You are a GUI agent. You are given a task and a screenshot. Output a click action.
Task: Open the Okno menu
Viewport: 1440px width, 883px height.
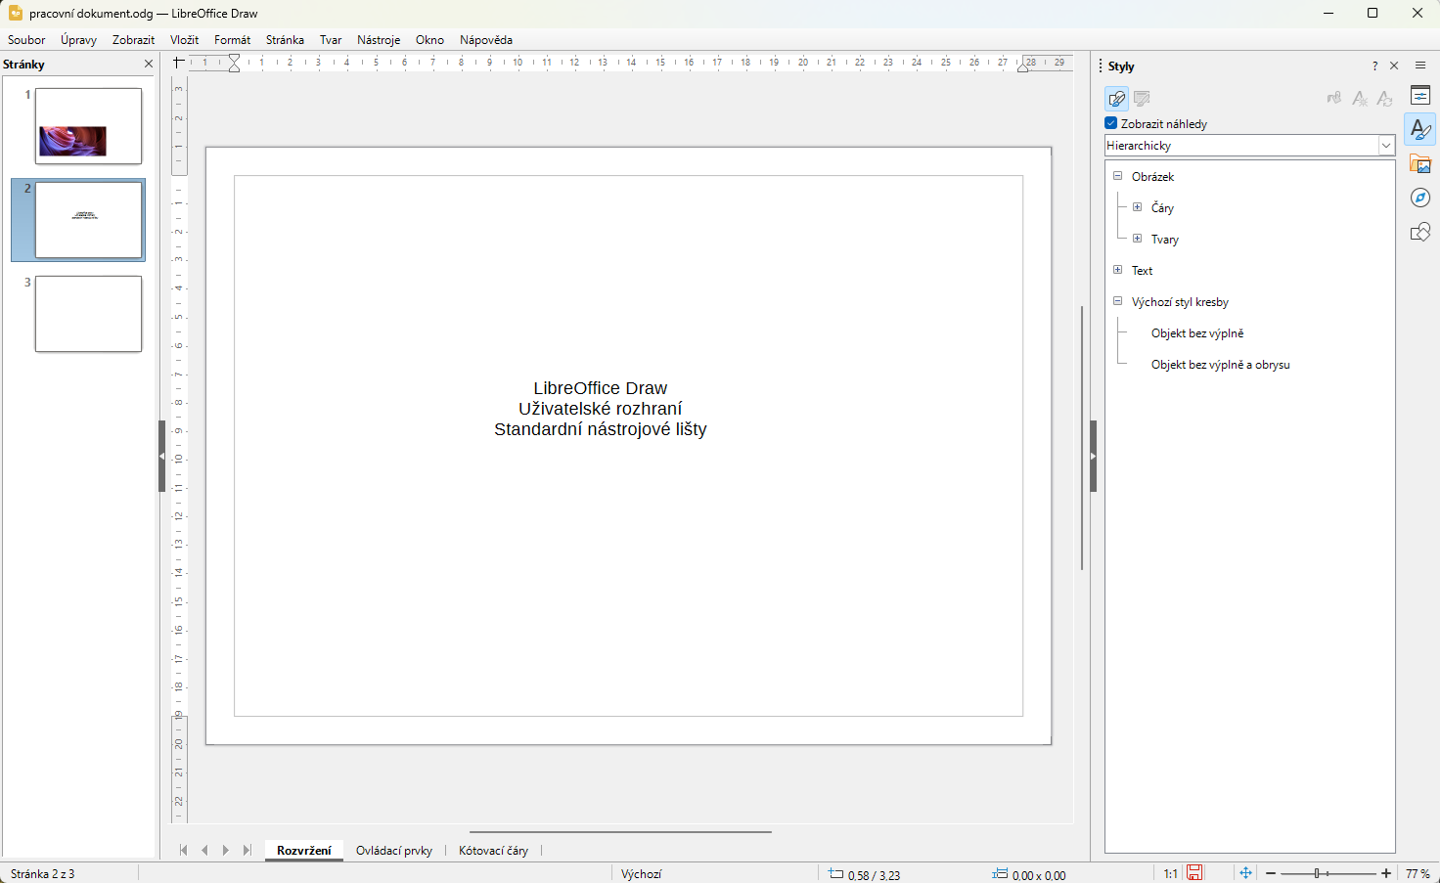click(x=429, y=40)
